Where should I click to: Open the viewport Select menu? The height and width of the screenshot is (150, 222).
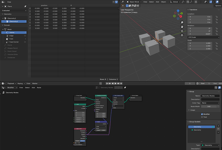(151, 2)
